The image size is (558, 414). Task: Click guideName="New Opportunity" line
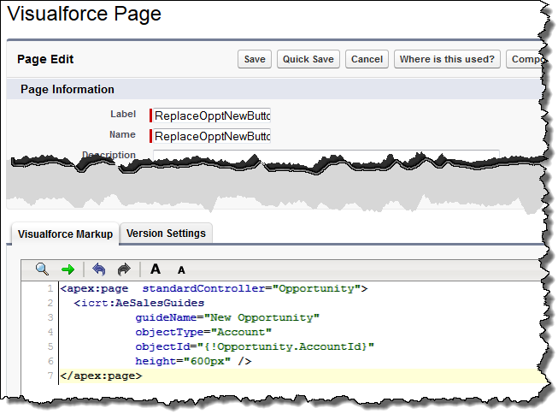227,318
